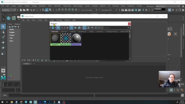Open the Symmetry Off dropdown
The image size is (185, 104).
point(106,10)
